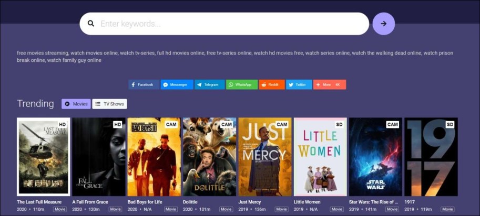Screen dimensions: 480x216
Task: Click the Movie tag under Bad Boys for Life
Action: (x=171, y=209)
